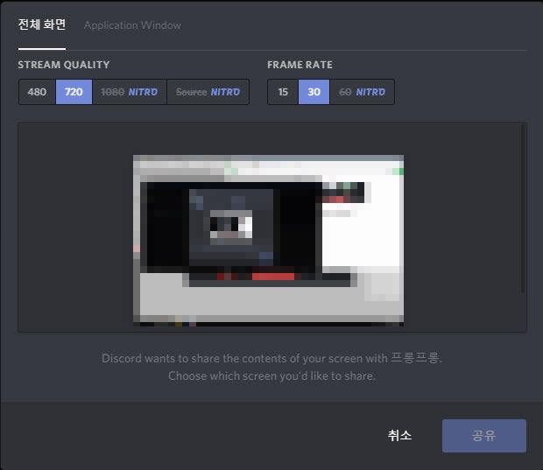543x470 pixels.
Task: Choose Source Nitro stream quality
Action: pyautogui.click(x=208, y=92)
